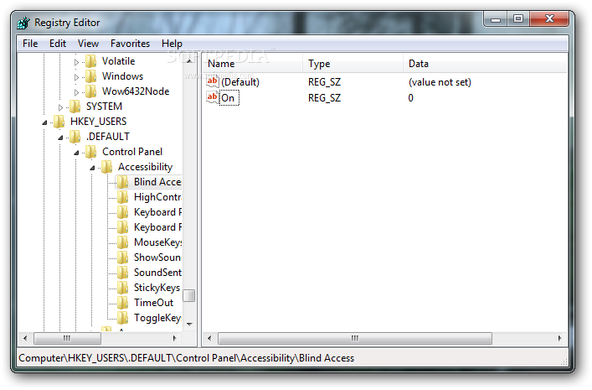Expand the Volatile key
Screen dimensions: 592x390
coord(77,62)
